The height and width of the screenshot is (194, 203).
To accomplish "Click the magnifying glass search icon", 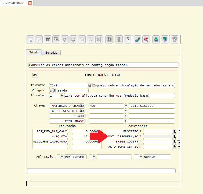I will [56, 39].
